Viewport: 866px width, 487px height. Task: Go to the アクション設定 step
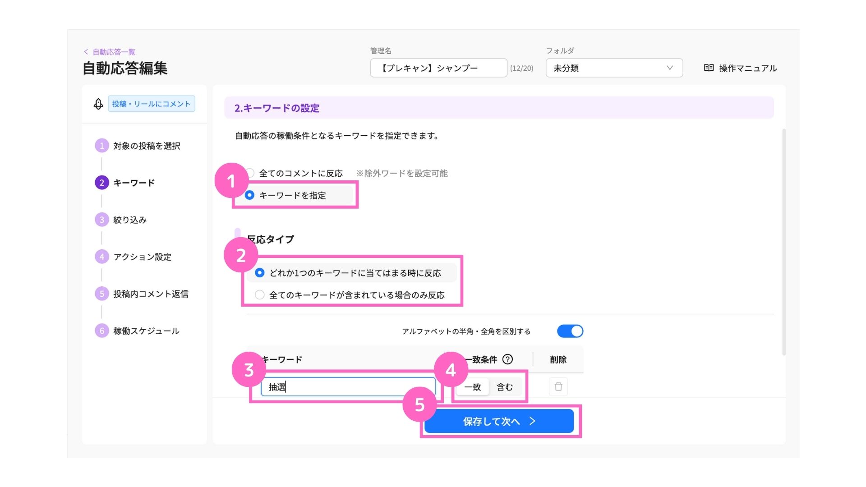tap(142, 257)
